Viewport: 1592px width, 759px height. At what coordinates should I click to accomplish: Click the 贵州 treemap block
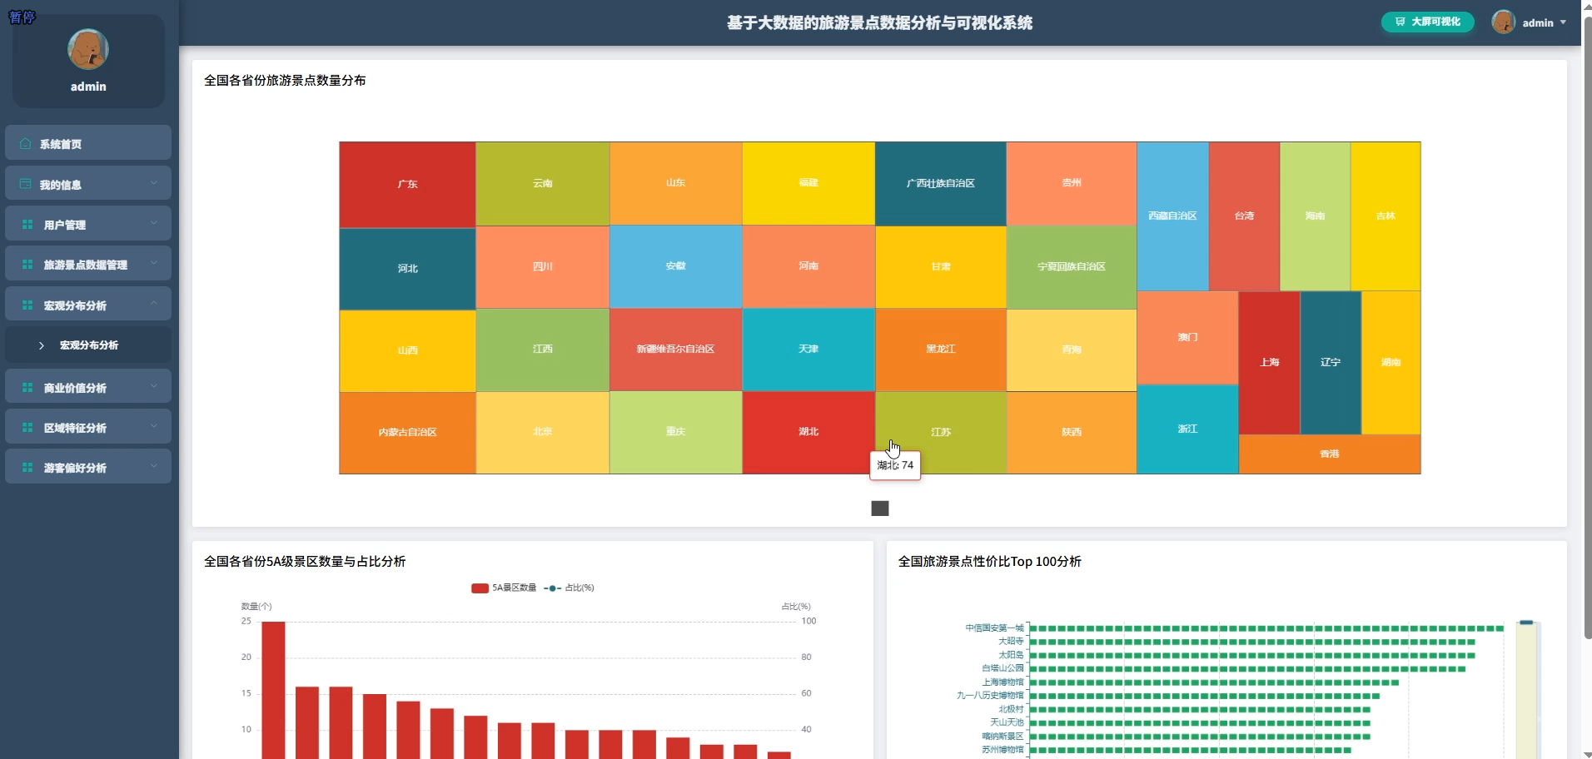point(1072,183)
